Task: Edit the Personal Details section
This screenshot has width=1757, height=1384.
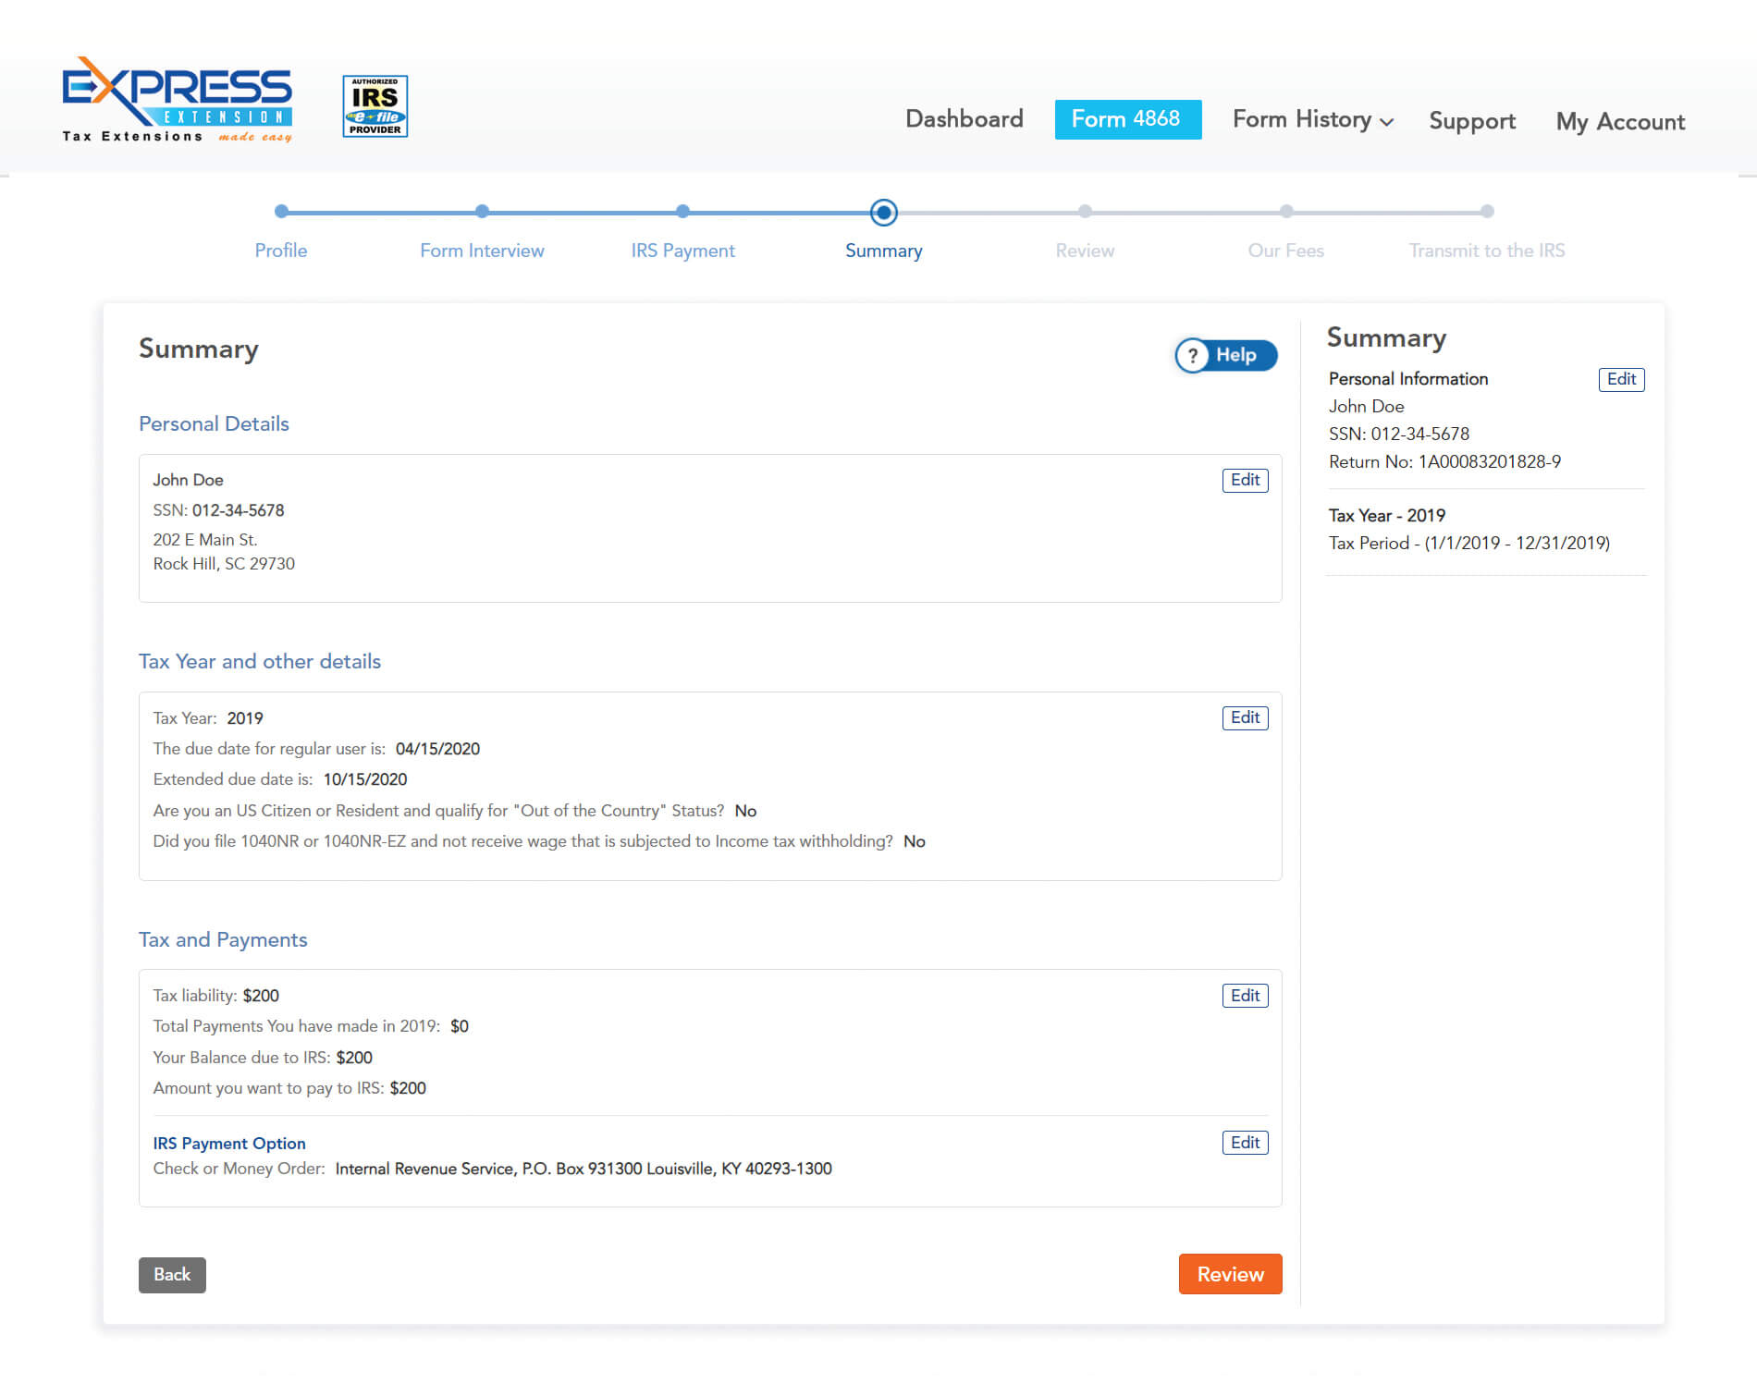Action: click(x=1245, y=480)
